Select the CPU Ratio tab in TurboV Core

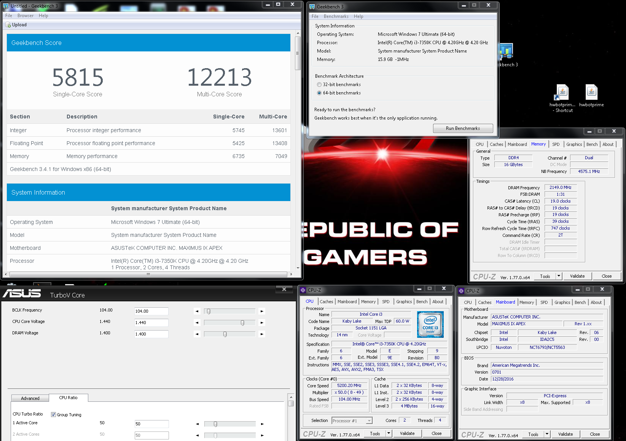coord(68,398)
